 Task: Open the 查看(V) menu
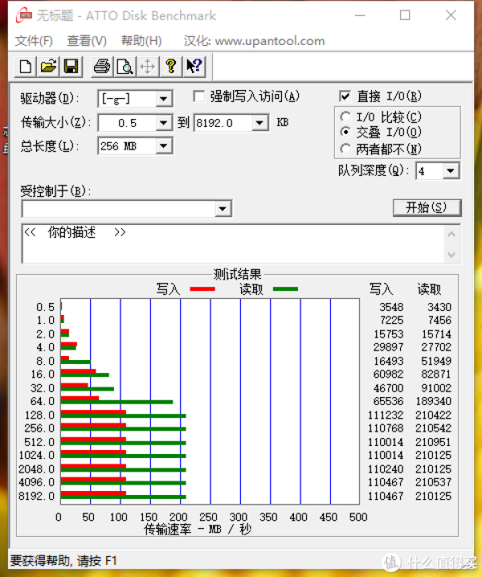click(x=87, y=41)
